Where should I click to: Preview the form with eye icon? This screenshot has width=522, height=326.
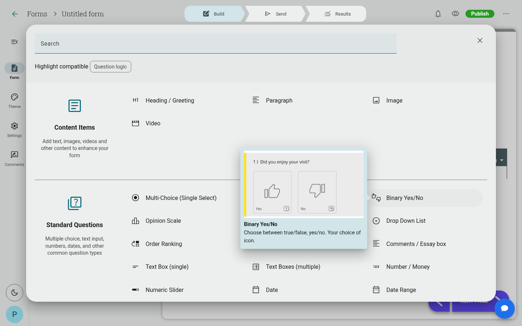click(x=455, y=14)
